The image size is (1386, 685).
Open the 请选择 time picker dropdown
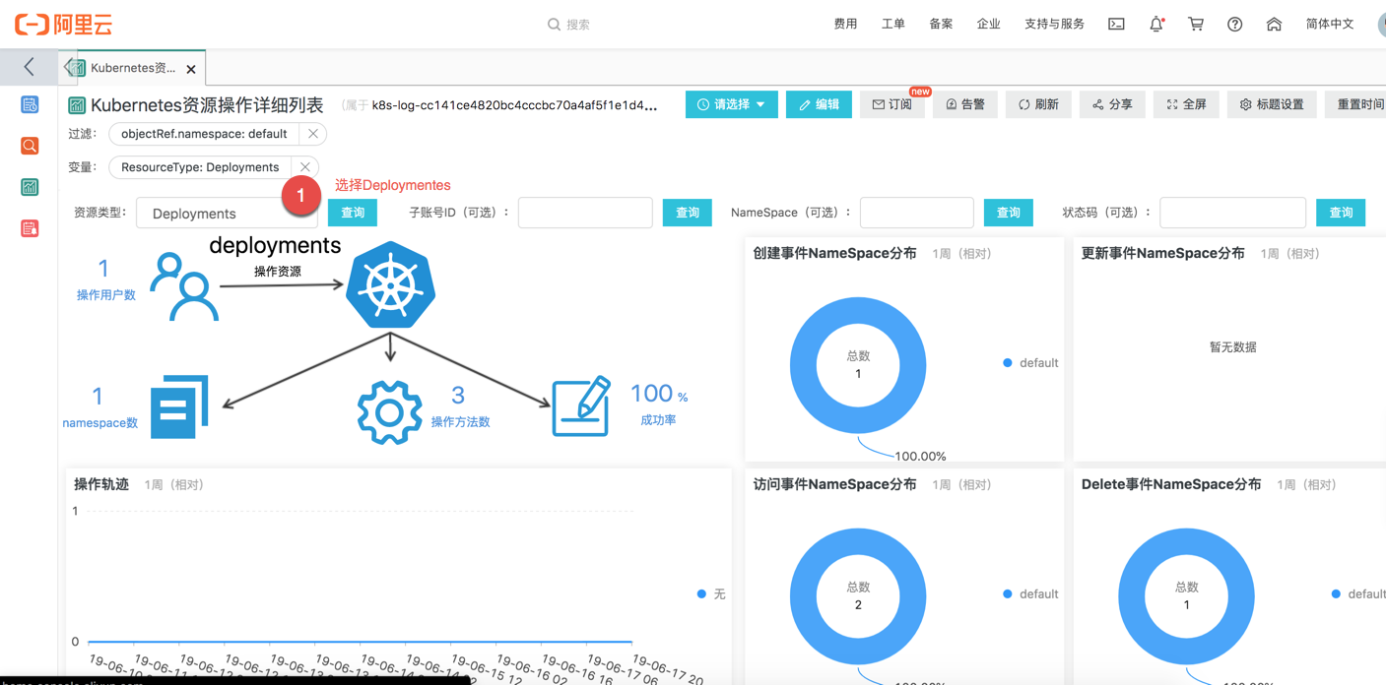(x=731, y=103)
